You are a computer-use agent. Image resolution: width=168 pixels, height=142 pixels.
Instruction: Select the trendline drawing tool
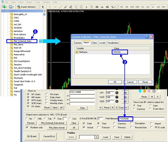(60, 7)
